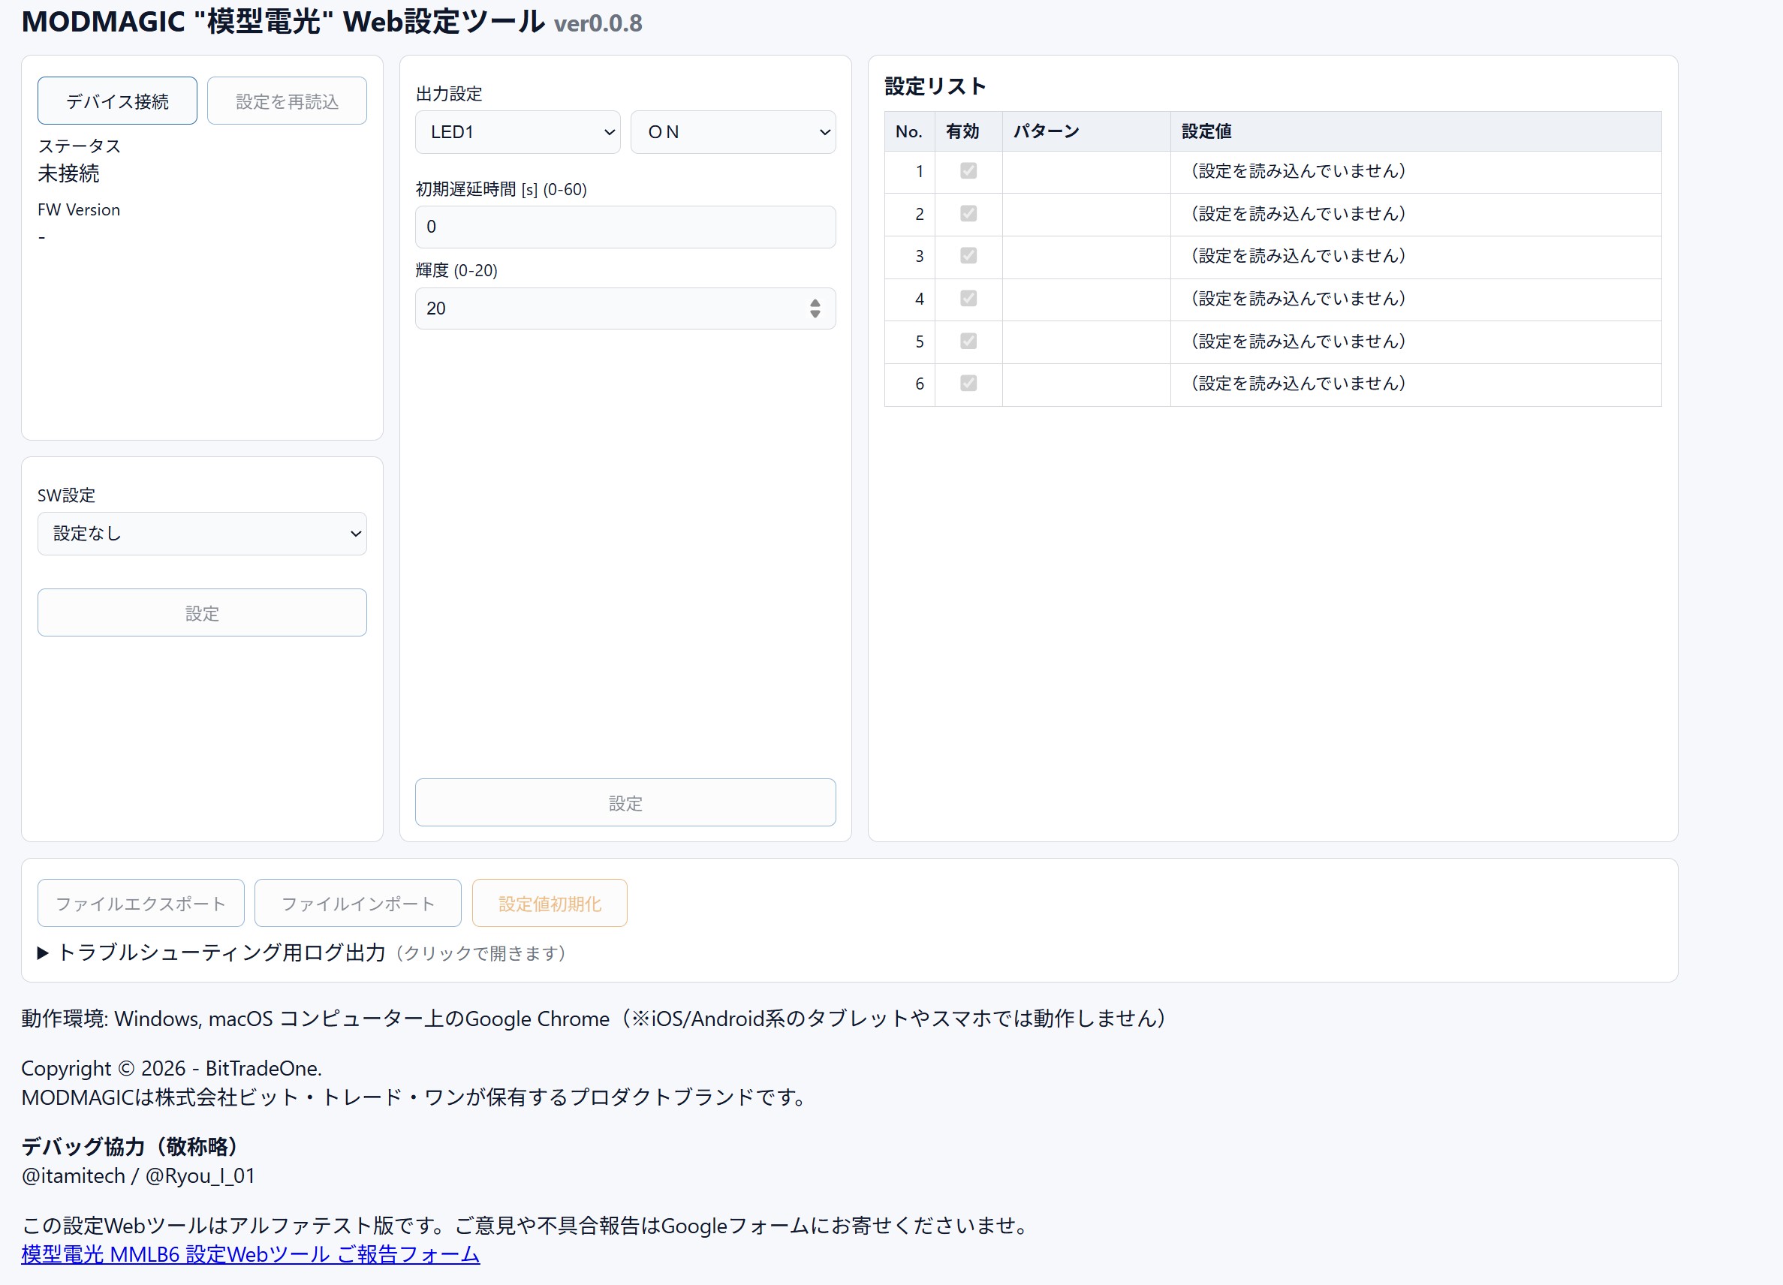Click the ファイルエクスポート button
This screenshot has height=1285, width=1783.
coord(140,903)
